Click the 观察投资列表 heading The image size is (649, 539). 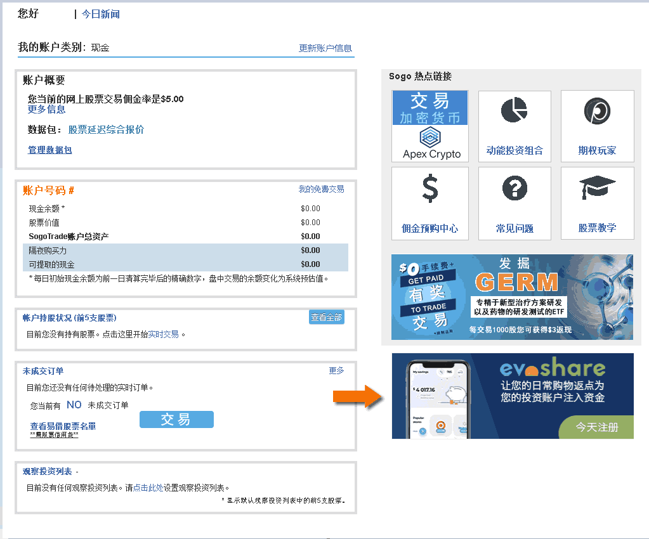pos(47,471)
